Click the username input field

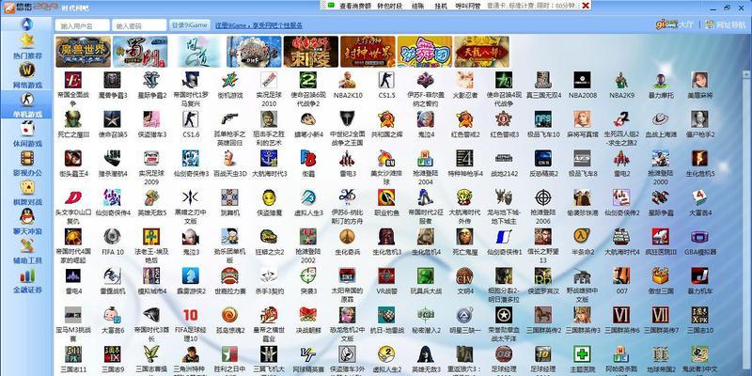point(82,25)
